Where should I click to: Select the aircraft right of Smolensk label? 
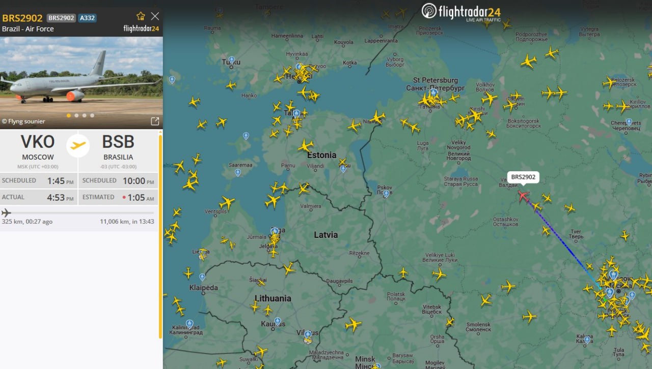pyautogui.click(x=530, y=318)
